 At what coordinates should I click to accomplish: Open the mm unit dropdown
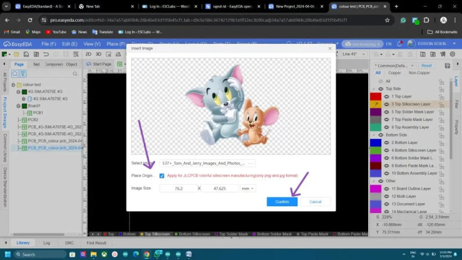pyautogui.click(x=248, y=188)
